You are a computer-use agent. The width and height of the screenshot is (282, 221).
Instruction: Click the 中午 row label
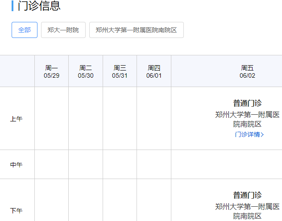(17, 165)
